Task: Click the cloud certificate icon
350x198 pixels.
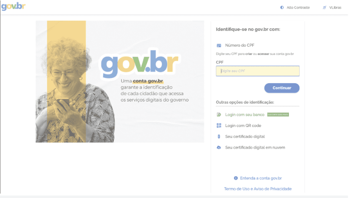Action: tap(219, 148)
